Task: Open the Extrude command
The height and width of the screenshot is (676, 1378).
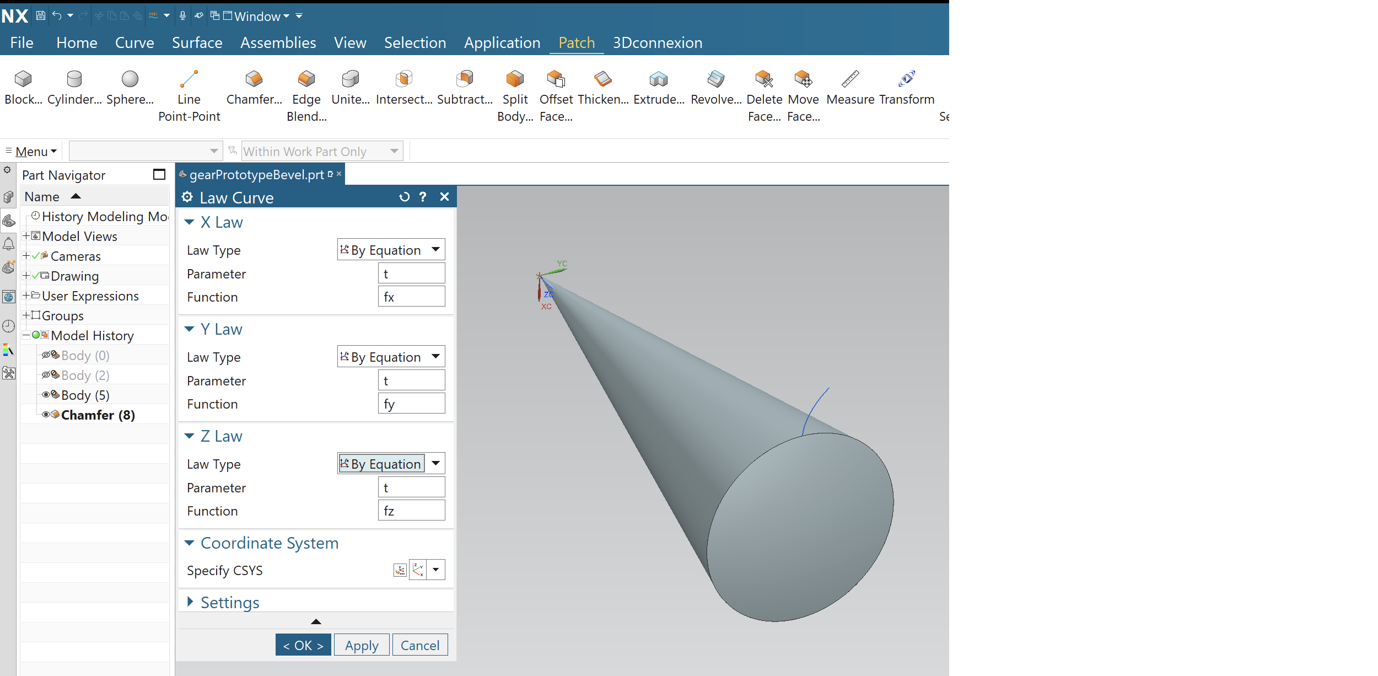Action: 658,80
